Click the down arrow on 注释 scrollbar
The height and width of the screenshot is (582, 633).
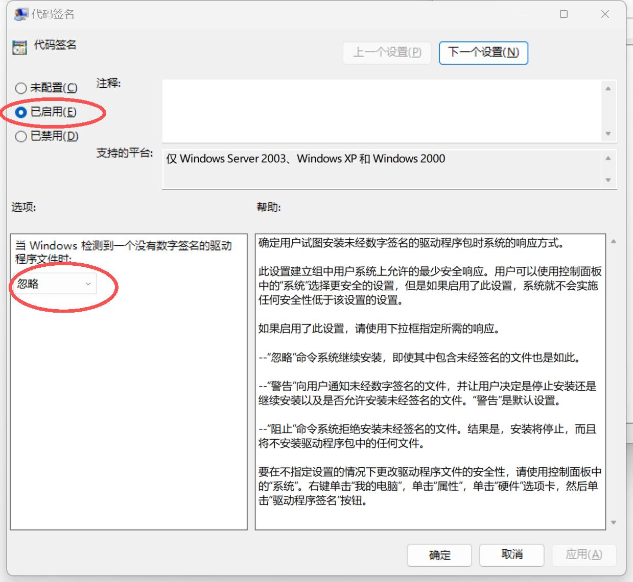[x=608, y=134]
